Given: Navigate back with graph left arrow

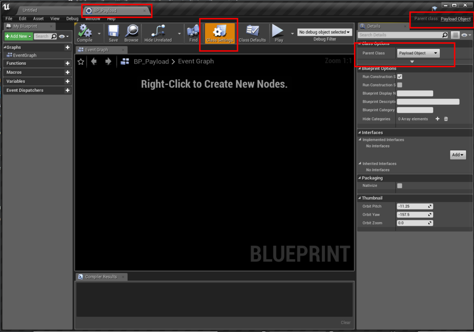Looking at the screenshot, I should 94,62.
